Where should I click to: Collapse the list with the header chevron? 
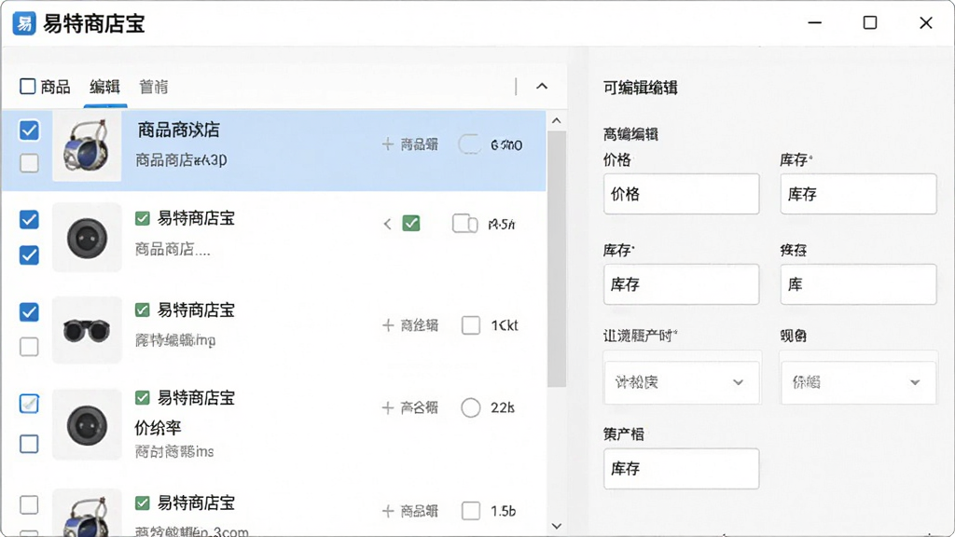click(x=542, y=87)
